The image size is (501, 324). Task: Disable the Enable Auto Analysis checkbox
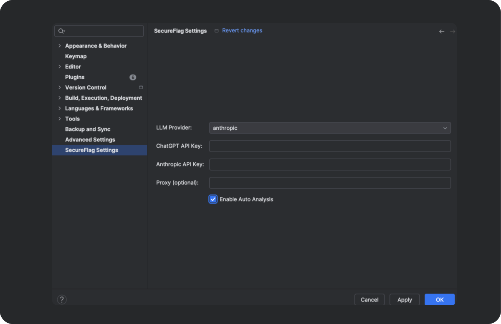point(213,199)
